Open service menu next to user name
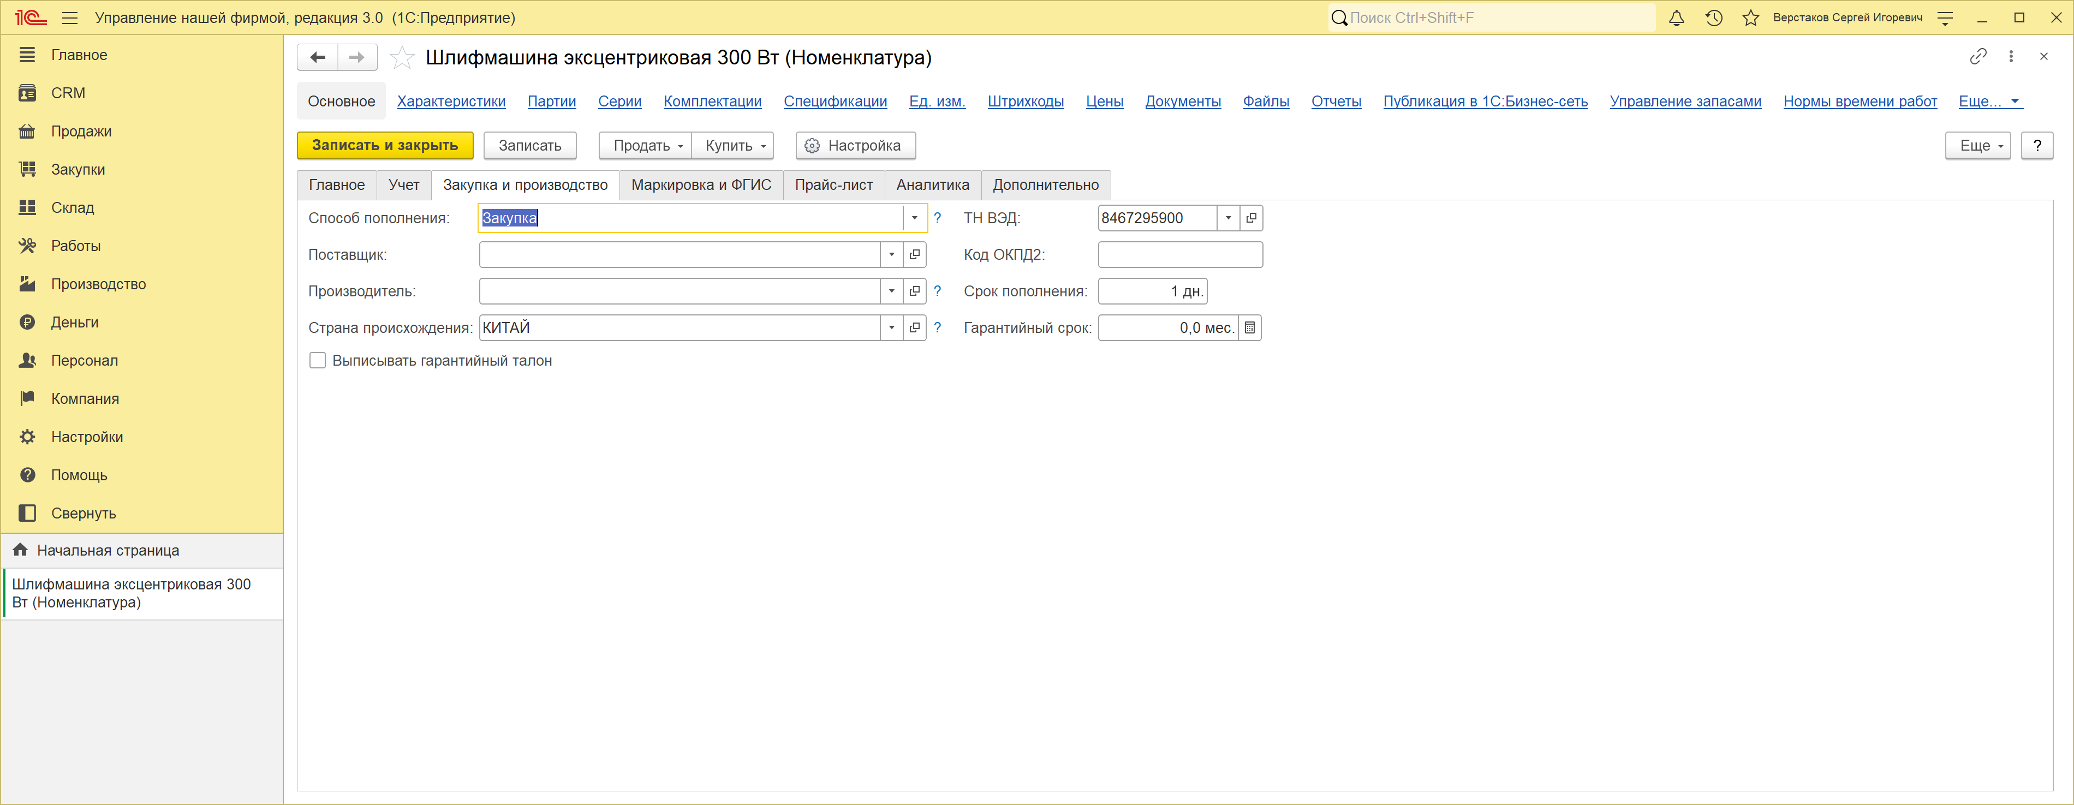Screen dimensions: 2074x805 1945,17
